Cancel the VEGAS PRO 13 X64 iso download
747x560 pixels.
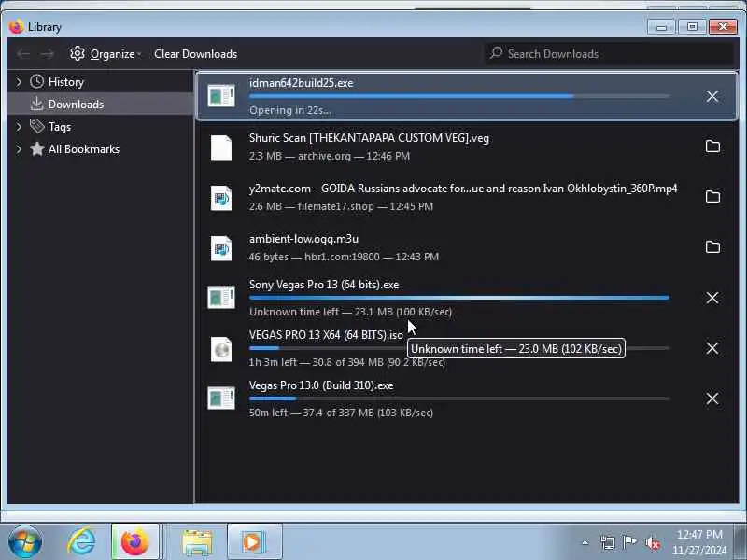(712, 348)
